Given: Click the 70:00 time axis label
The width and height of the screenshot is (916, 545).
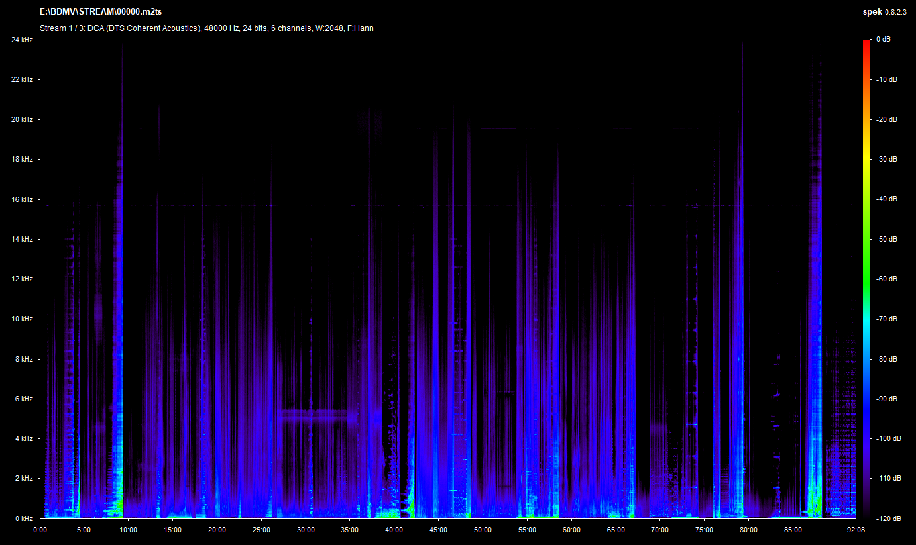Looking at the screenshot, I should (x=660, y=530).
